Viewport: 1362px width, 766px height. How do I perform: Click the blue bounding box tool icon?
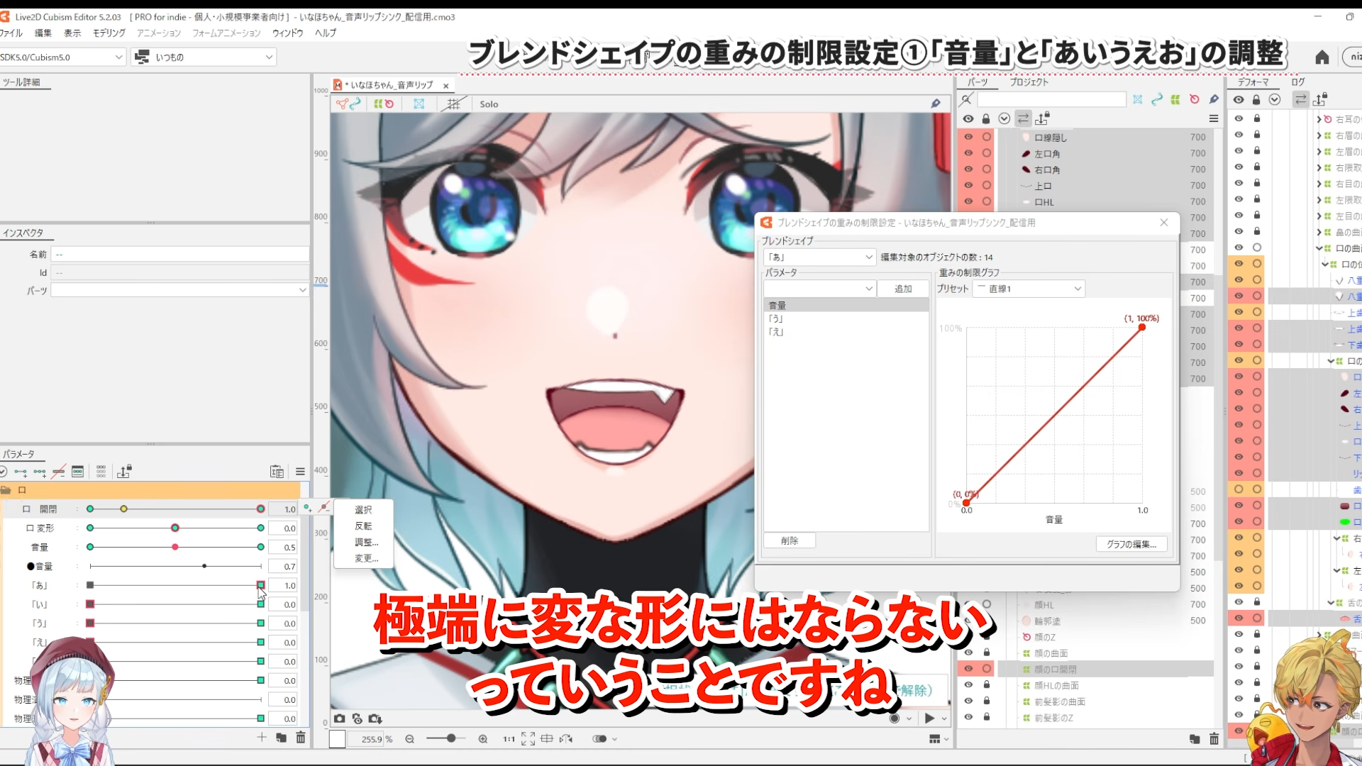pyautogui.click(x=419, y=104)
